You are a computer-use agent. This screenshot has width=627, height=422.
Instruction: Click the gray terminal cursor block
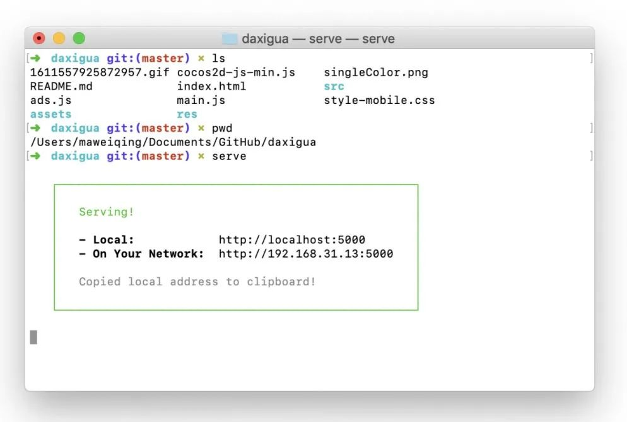(33, 337)
